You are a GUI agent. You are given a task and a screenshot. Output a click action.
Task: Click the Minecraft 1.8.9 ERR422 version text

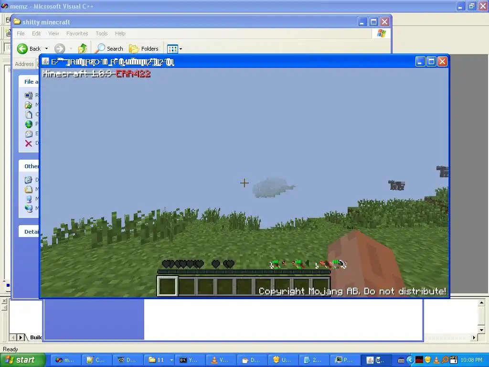point(96,74)
